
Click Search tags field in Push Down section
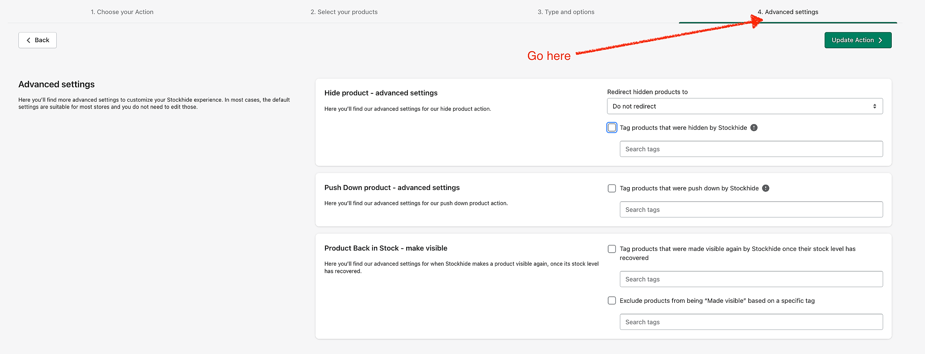pyautogui.click(x=751, y=209)
